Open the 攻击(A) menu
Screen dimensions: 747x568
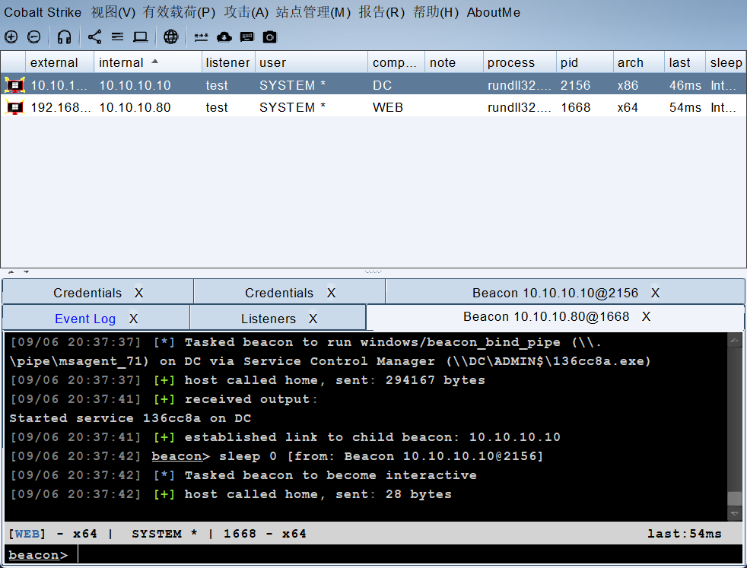point(246,12)
